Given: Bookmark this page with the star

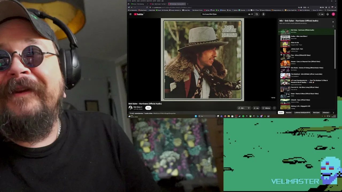Looking at the screenshot, I should 308,7.
